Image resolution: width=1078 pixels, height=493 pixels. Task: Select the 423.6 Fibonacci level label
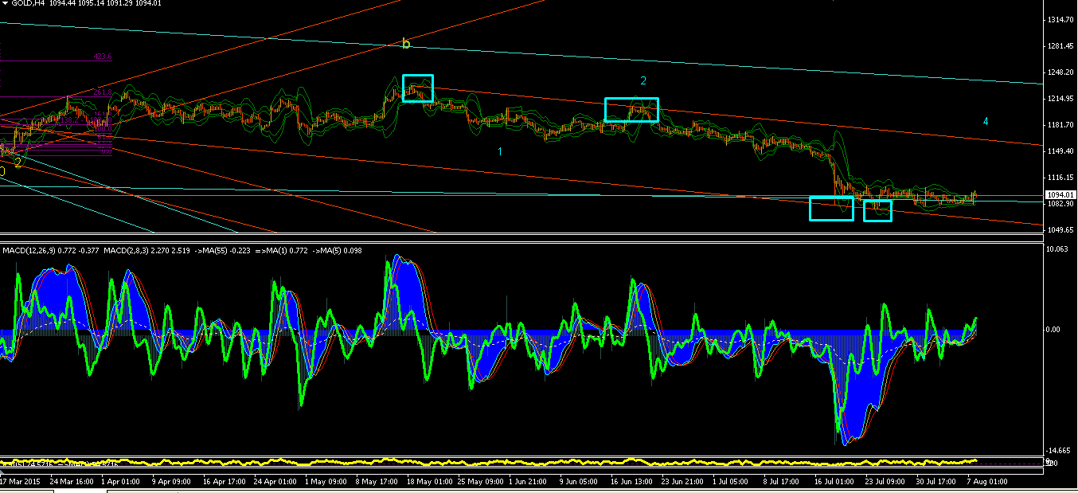point(103,57)
